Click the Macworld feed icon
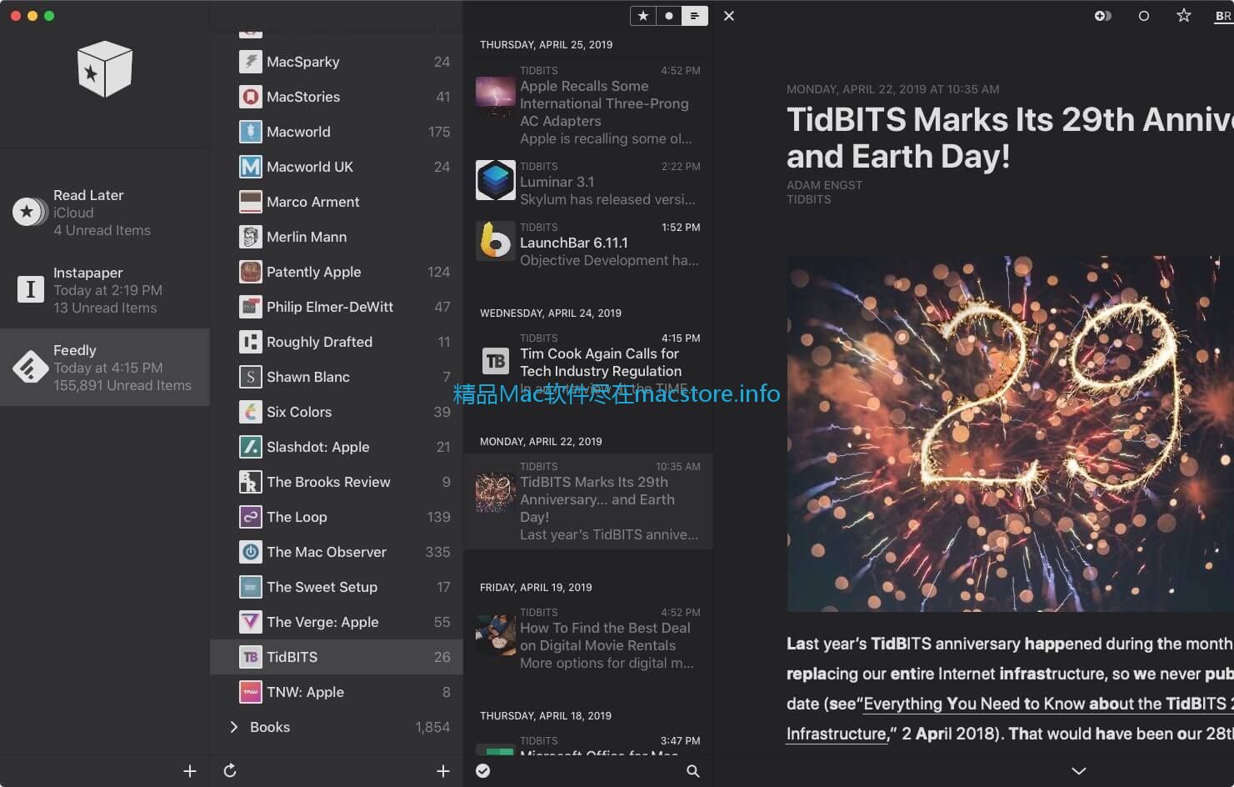 251,132
